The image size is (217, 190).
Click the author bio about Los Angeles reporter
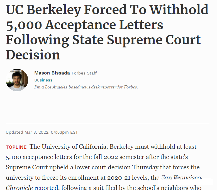point(86,87)
